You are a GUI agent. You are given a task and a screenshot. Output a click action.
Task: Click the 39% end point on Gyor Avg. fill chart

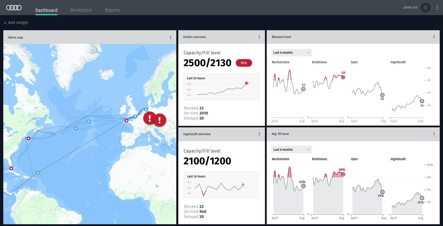[x=382, y=192]
